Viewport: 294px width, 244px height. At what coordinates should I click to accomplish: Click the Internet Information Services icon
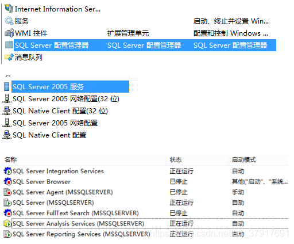(9, 9)
